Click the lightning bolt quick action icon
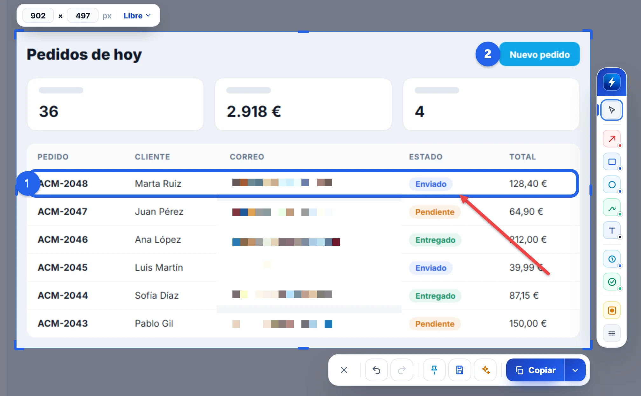641x396 pixels. pos(611,82)
